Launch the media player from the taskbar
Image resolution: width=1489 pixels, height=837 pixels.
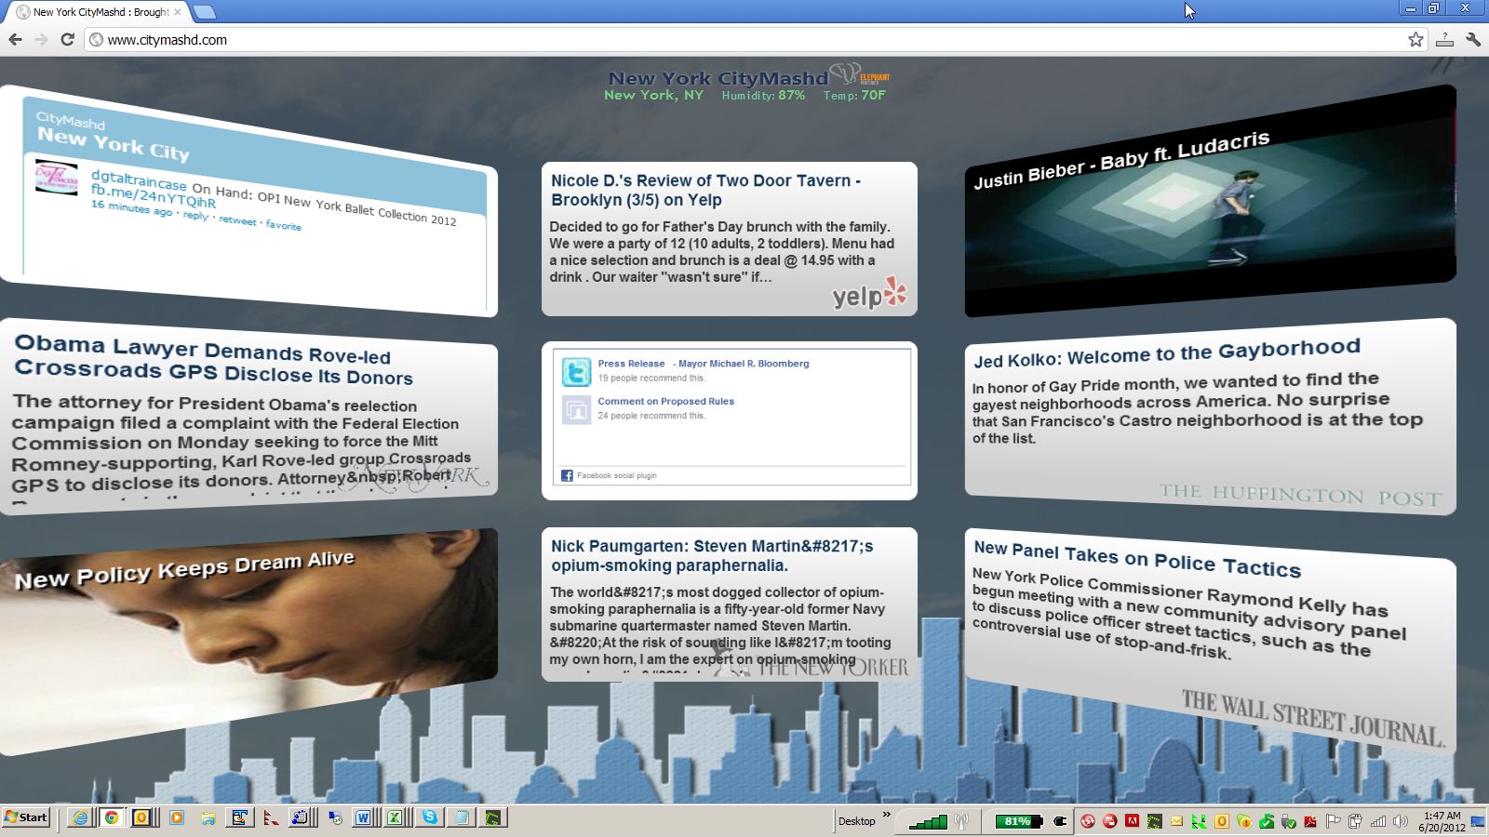click(x=176, y=818)
